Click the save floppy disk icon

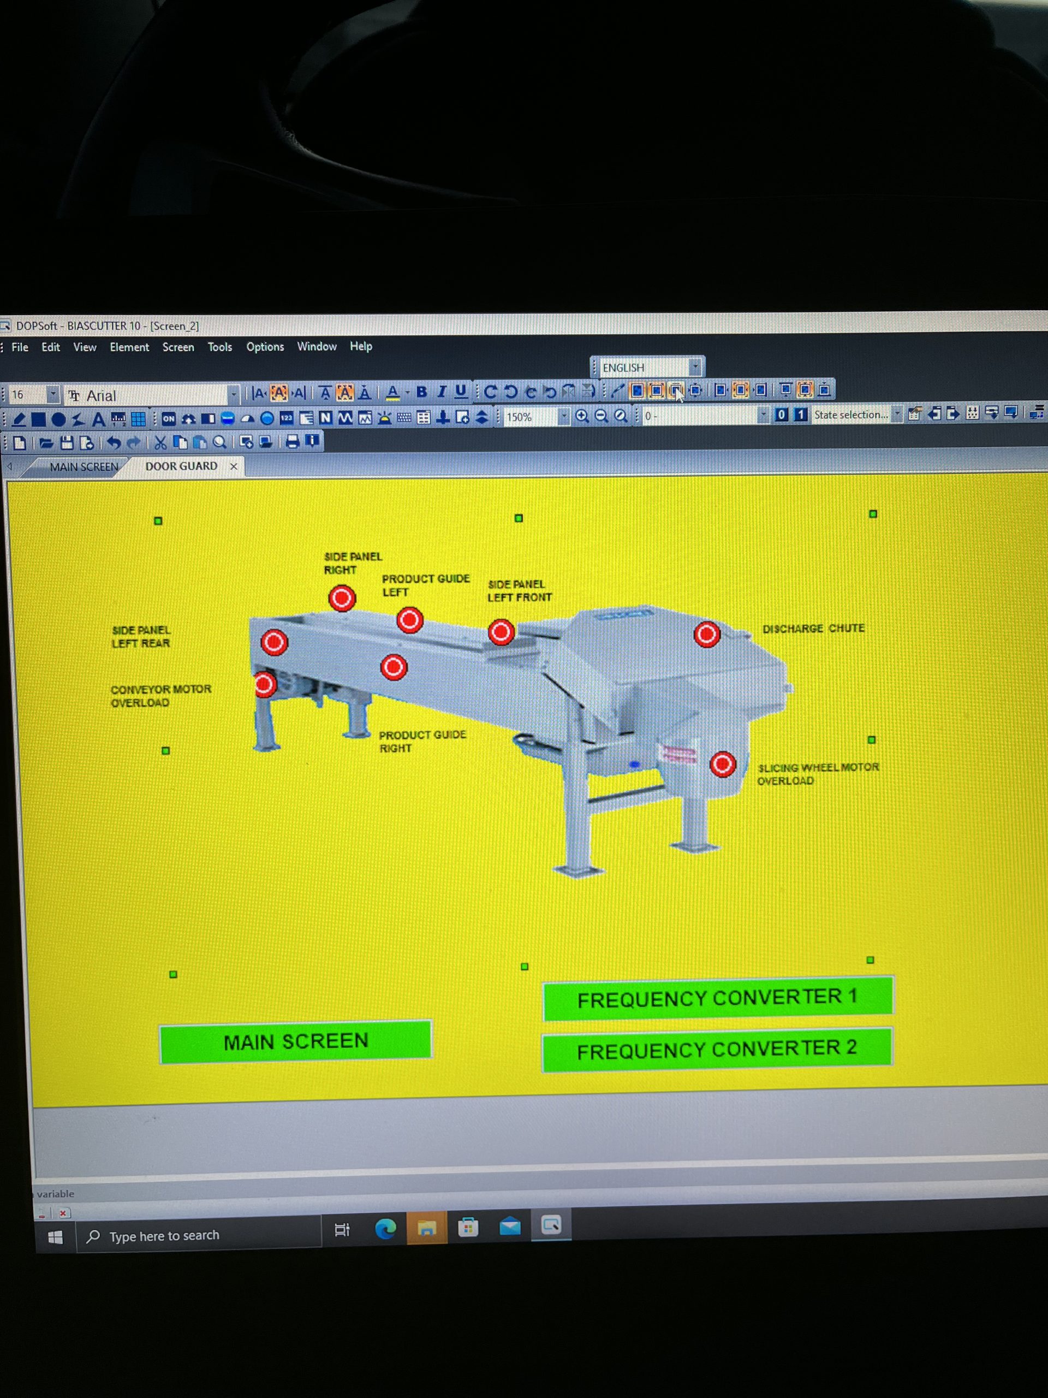pos(67,443)
